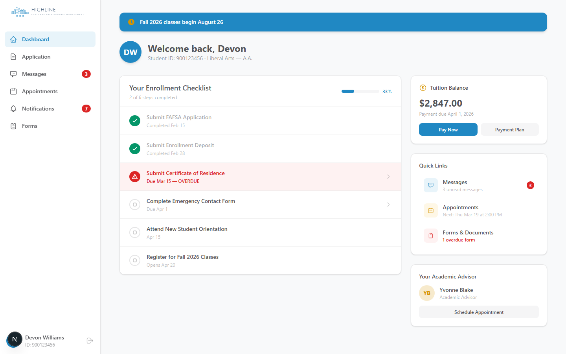Image resolution: width=566 pixels, height=354 pixels.
Task: Click the DW avatar next to the welcome message
Action: pyautogui.click(x=130, y=52)
